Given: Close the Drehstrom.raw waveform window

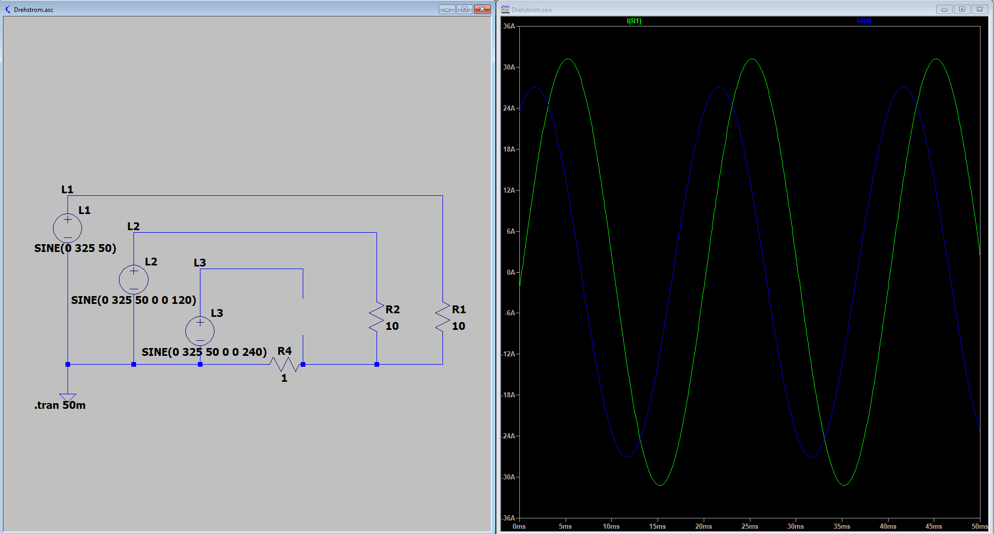Looking at the screenshot, I should 979,9.
